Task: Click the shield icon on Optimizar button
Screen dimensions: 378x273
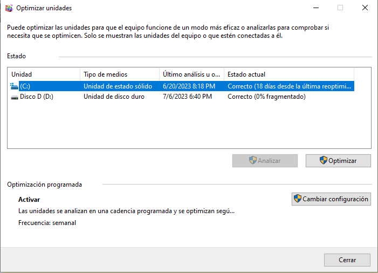Action: pos(323,160)
